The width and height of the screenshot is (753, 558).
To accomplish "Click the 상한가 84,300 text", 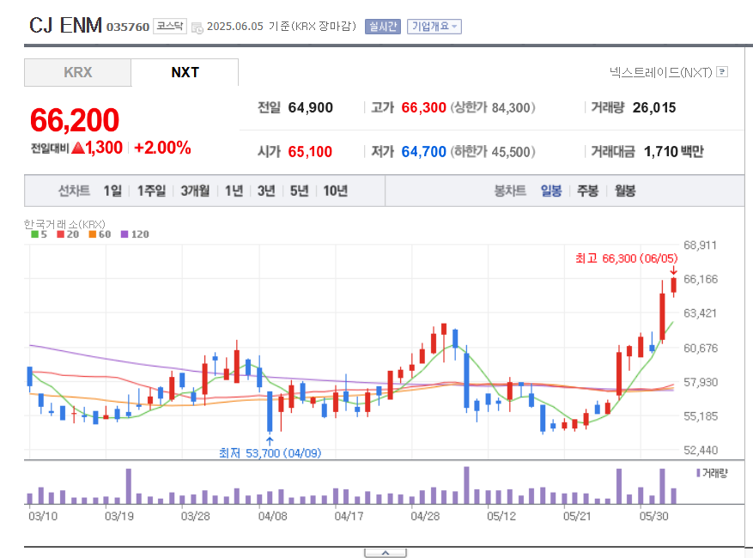I will (493, 107).
